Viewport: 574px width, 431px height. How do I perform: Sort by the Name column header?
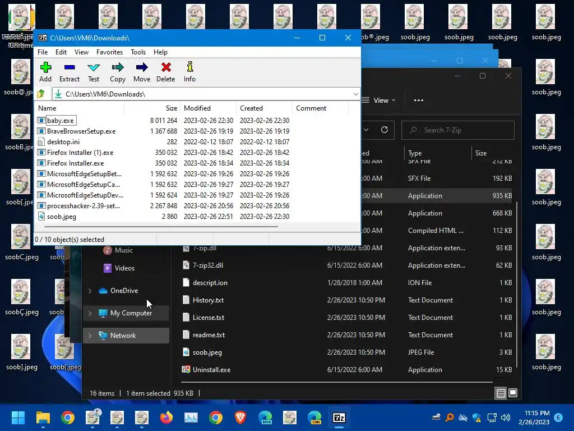(80, 108)
